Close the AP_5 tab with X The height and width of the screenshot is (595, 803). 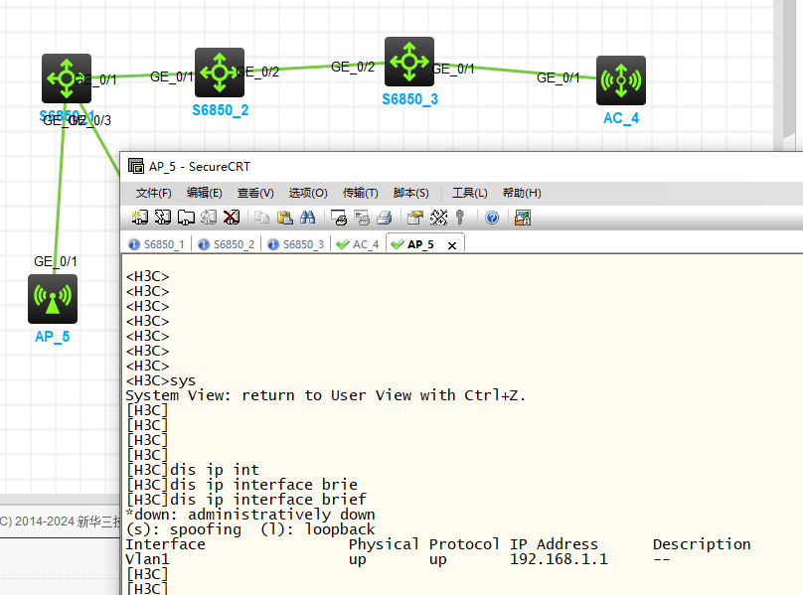(x=451, y=245)
